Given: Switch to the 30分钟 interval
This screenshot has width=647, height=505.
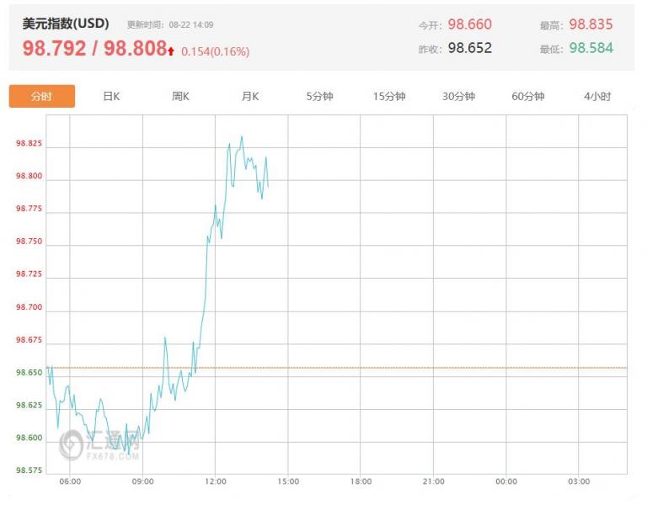Looking at the screenshot, I should tap(458, 96).
